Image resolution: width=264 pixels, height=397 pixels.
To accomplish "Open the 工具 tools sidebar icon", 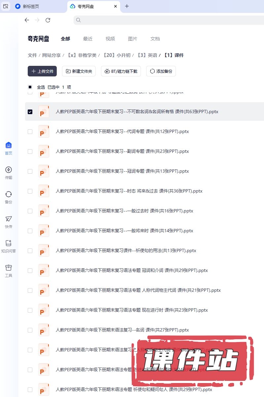I will pyautogui.click(x=9, y=268).
